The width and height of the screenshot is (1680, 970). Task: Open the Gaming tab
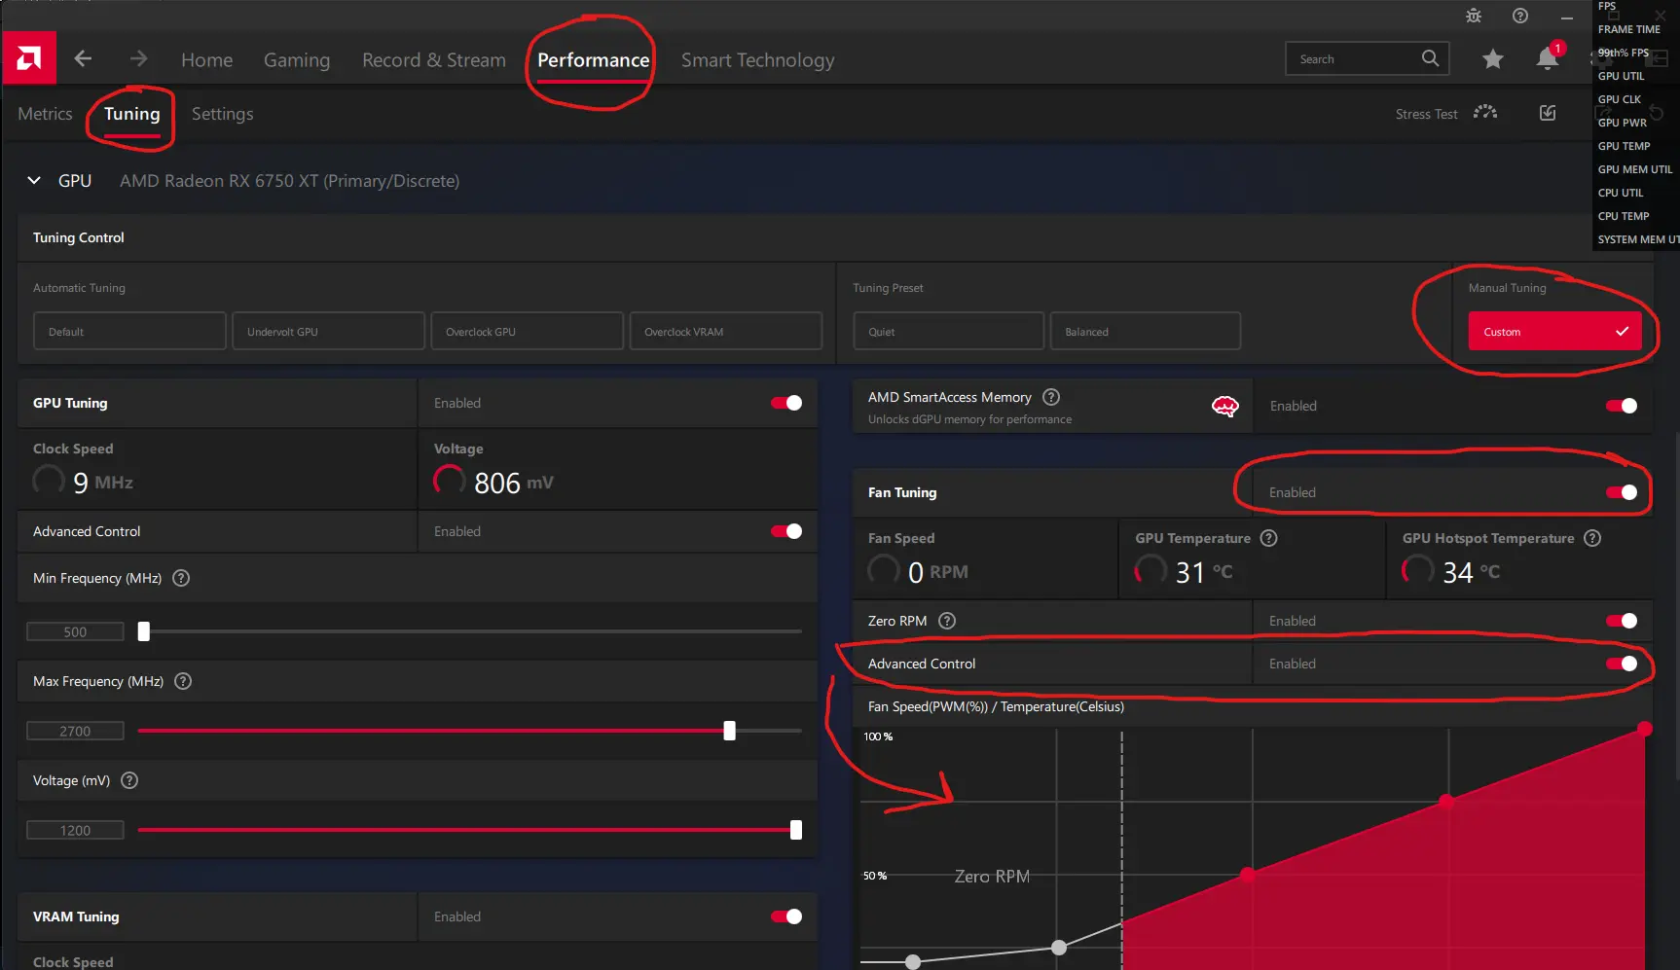pyautogui.click(x=297, y=60)
